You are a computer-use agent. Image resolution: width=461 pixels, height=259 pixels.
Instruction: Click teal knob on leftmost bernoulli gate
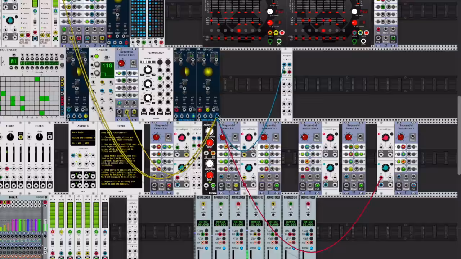point(182,168)
